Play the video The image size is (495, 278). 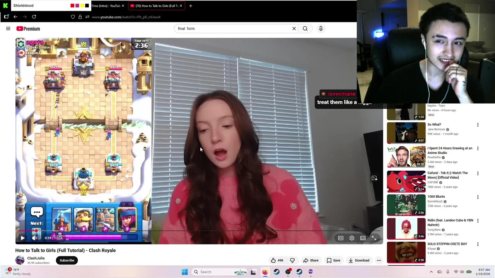click(22, 238)
